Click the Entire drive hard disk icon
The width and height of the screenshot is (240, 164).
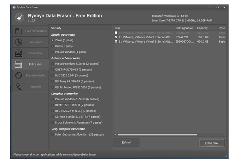coord(19,53)
